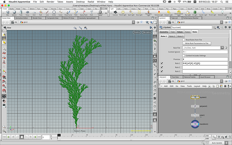Uncheck the Rule 1 checkbox
232x145 pixels.
[162, 63]
